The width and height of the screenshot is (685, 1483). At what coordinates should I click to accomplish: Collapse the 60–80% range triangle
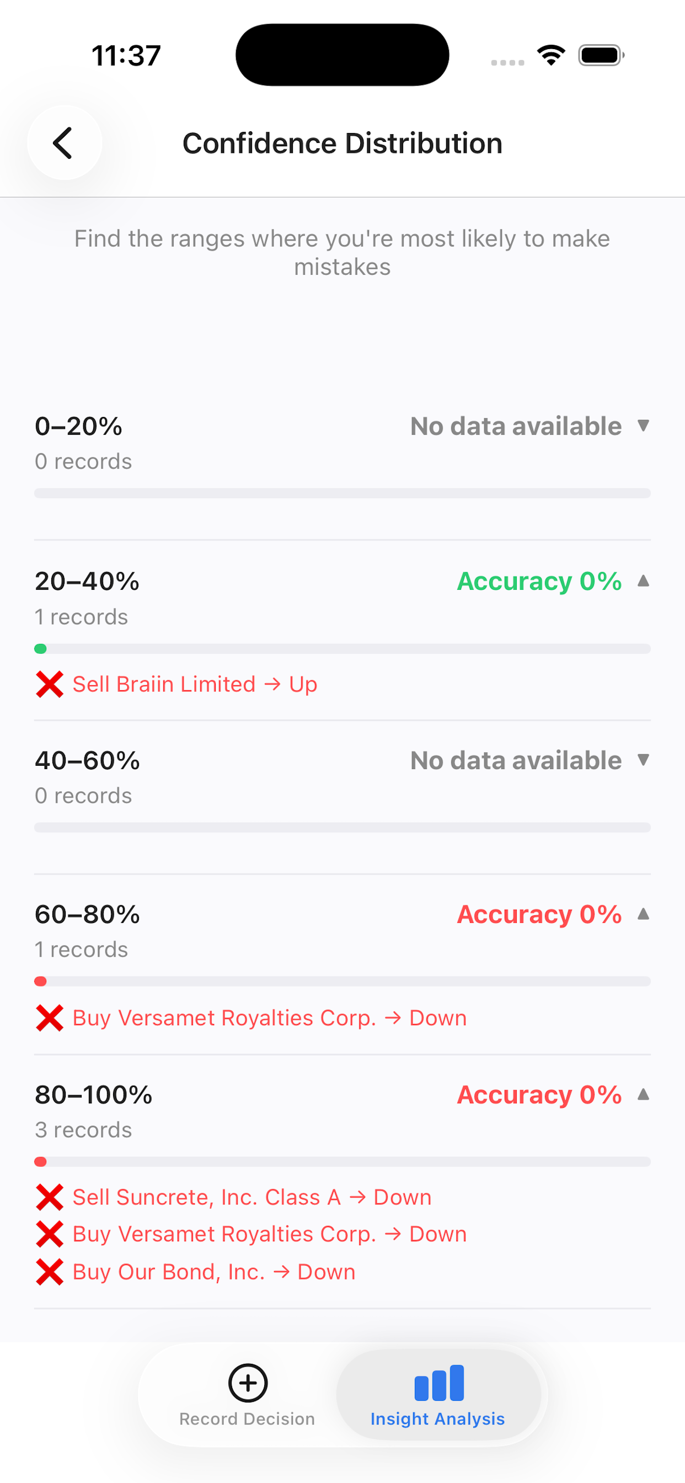[644, 914]
